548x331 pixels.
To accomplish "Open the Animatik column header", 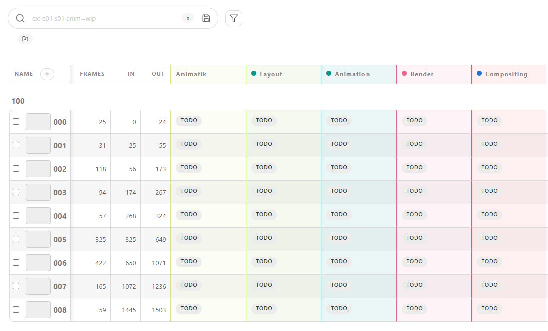I will coord(191,74).
